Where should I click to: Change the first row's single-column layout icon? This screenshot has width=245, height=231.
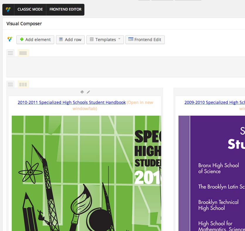point(23,53)
